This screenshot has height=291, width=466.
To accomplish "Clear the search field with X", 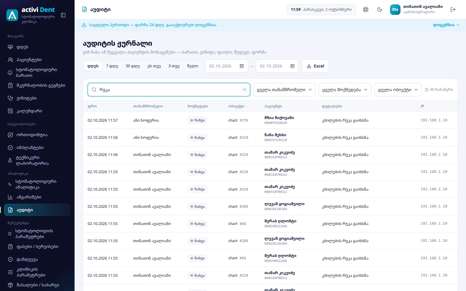I will click(x=245, y=90).
